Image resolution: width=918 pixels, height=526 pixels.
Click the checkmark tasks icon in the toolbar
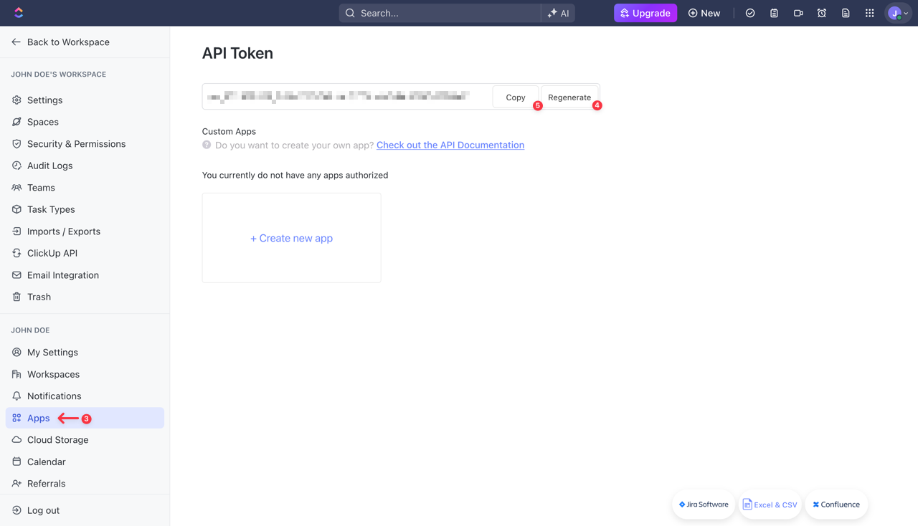pyautogui.click(x=750, y=12)
